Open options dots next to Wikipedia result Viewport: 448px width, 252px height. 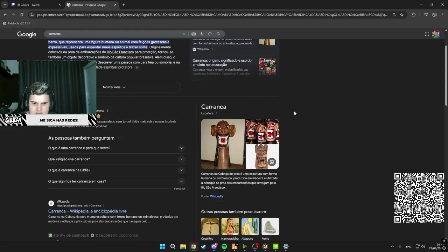click(x=104, y=206)
